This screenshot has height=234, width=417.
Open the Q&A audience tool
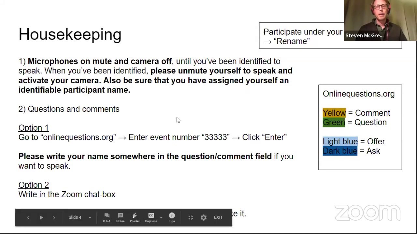[x=107, y=218]
